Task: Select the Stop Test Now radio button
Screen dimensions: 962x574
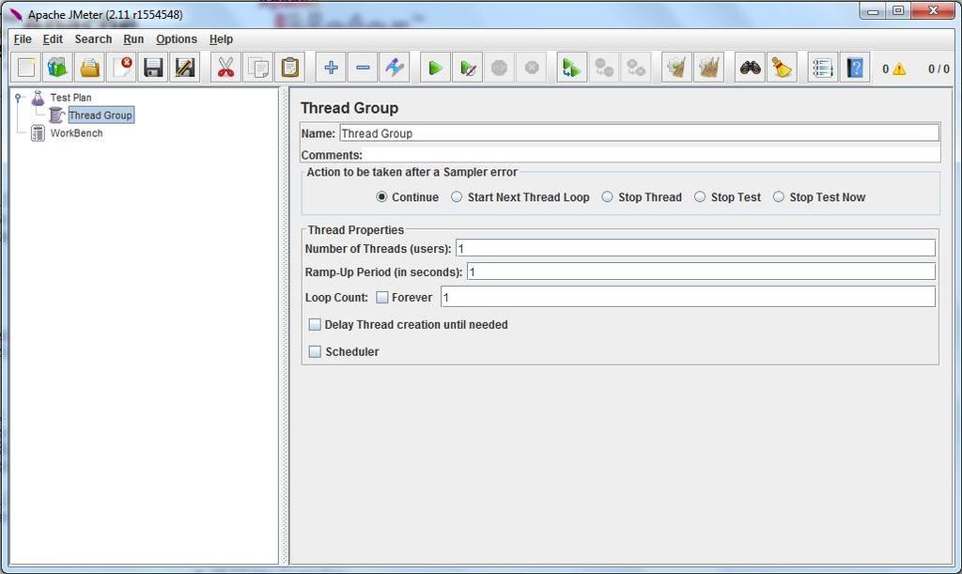Action: [x=779, y=197]
